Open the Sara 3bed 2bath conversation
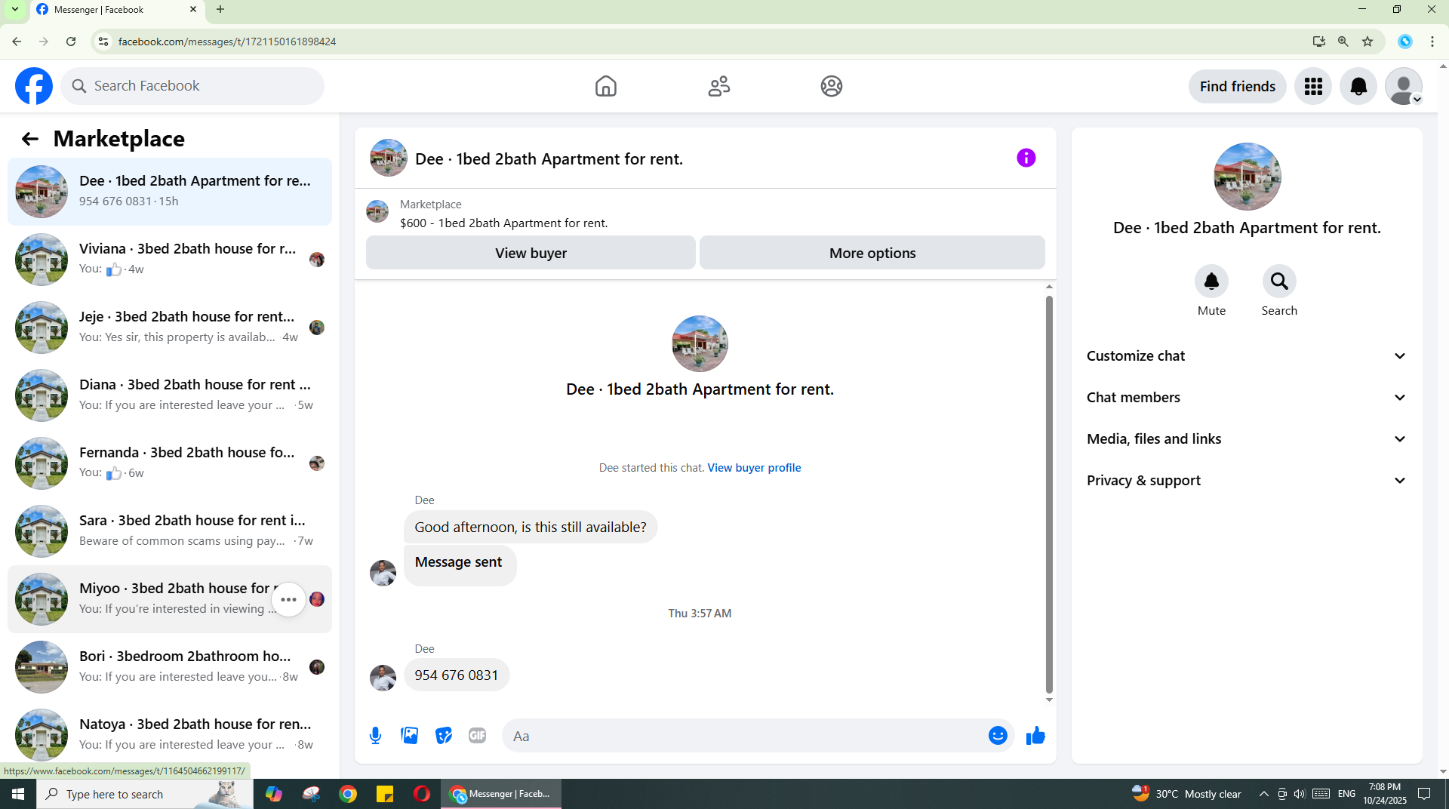1449x809 pixels. (x=170, y=531)
